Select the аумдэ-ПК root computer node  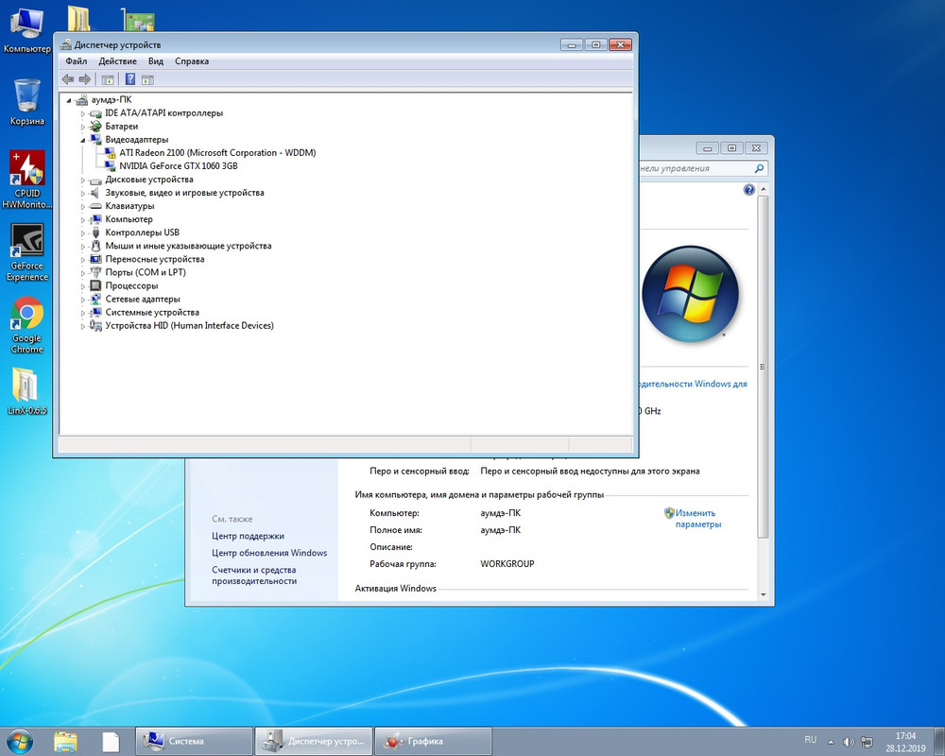coord(112,99)
